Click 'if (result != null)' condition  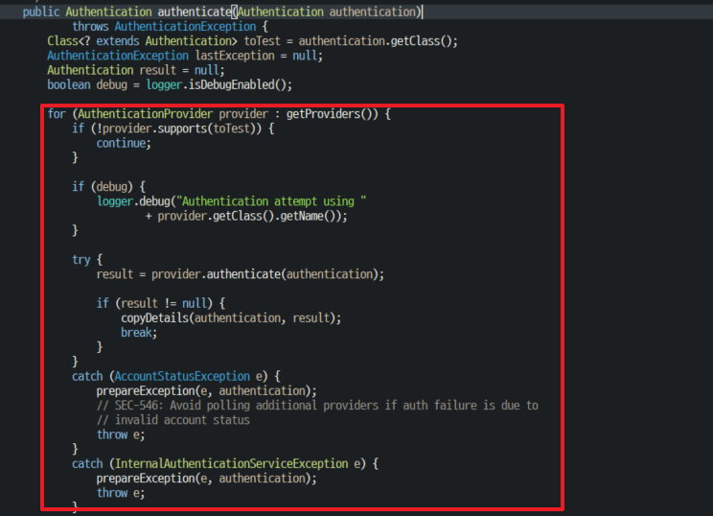154,303
